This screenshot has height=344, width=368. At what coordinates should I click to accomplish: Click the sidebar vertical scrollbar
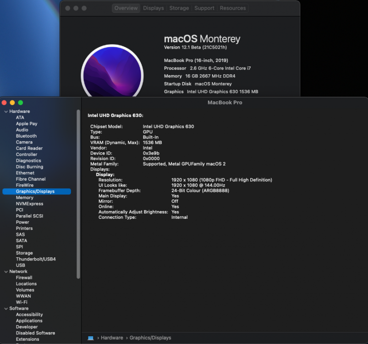click(78, 194)
